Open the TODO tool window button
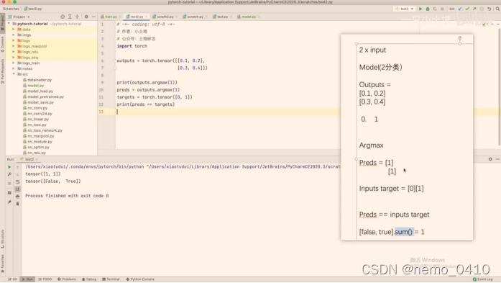The width and height of the screenshot is (501, 283). tap(45, 279)
